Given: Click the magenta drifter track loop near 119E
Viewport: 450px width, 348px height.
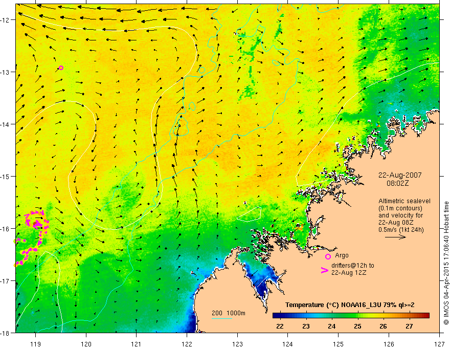Looking at the screenshot, I should pyautogui.click(x=37, y=221).
